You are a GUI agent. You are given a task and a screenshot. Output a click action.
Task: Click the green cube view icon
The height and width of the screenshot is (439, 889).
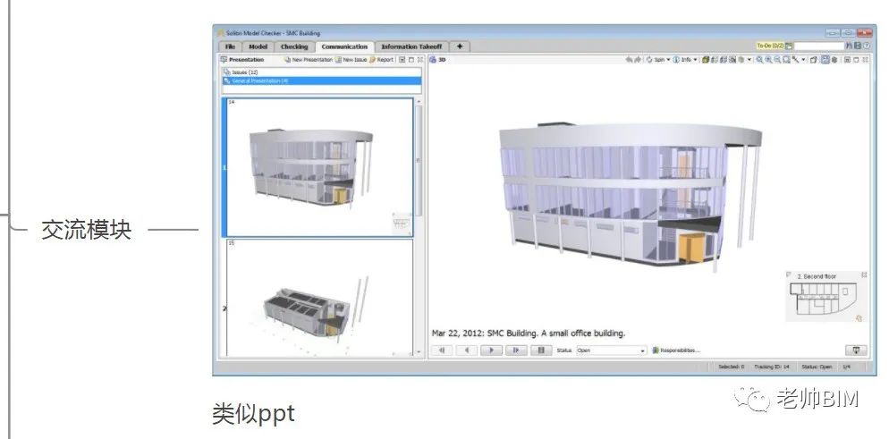[705, 60]
